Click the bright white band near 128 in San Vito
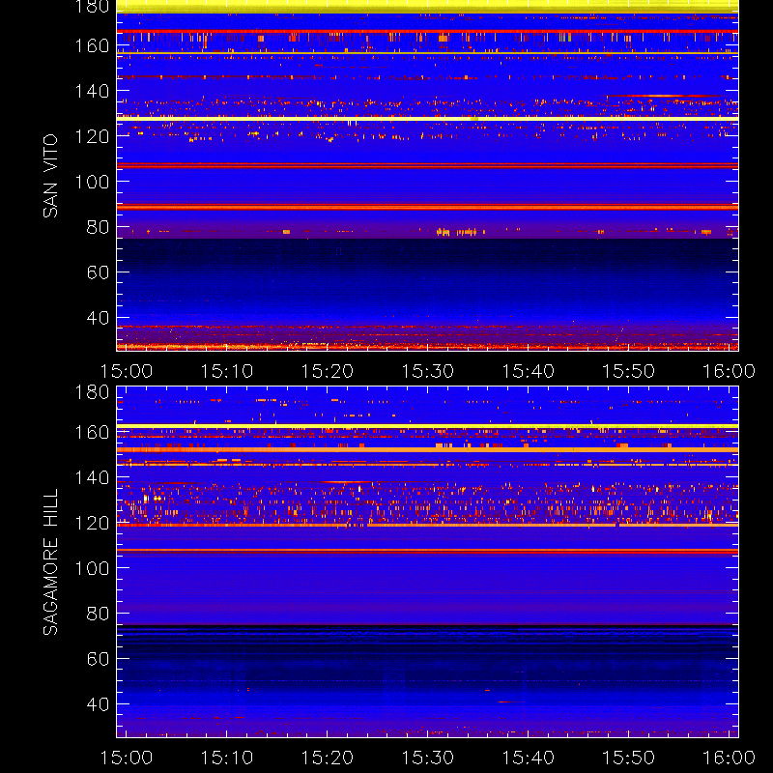773x773 pixels. [x=427, y=119]
